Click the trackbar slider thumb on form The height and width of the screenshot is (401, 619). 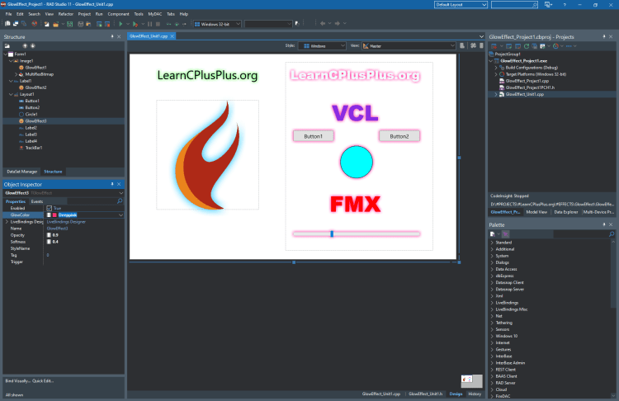(x=332, y=234)
